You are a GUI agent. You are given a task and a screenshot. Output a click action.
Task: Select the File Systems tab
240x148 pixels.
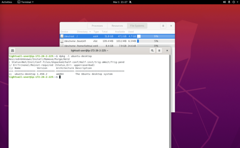(x=137, y=26)
